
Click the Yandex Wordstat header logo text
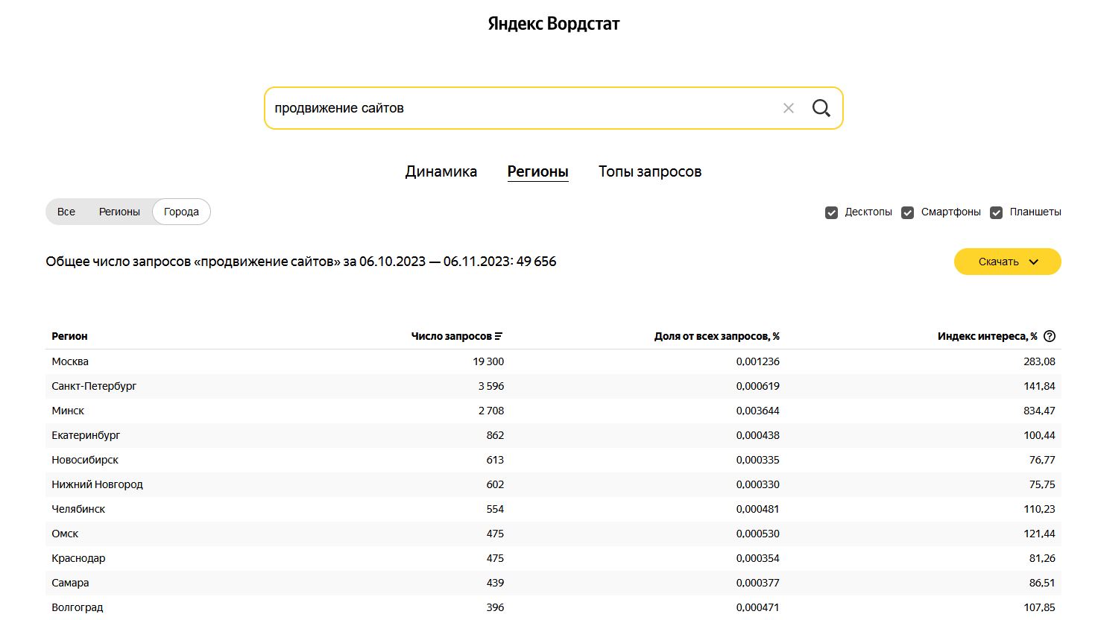tap(552, 23)
